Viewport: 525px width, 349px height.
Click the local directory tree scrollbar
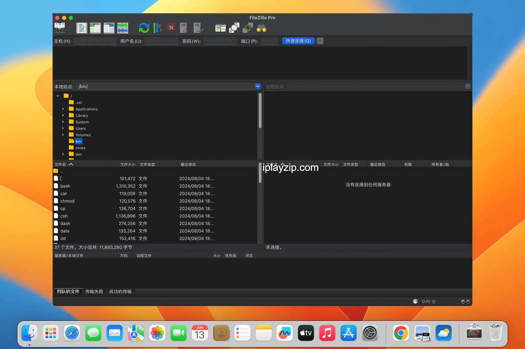coord(260,111)
